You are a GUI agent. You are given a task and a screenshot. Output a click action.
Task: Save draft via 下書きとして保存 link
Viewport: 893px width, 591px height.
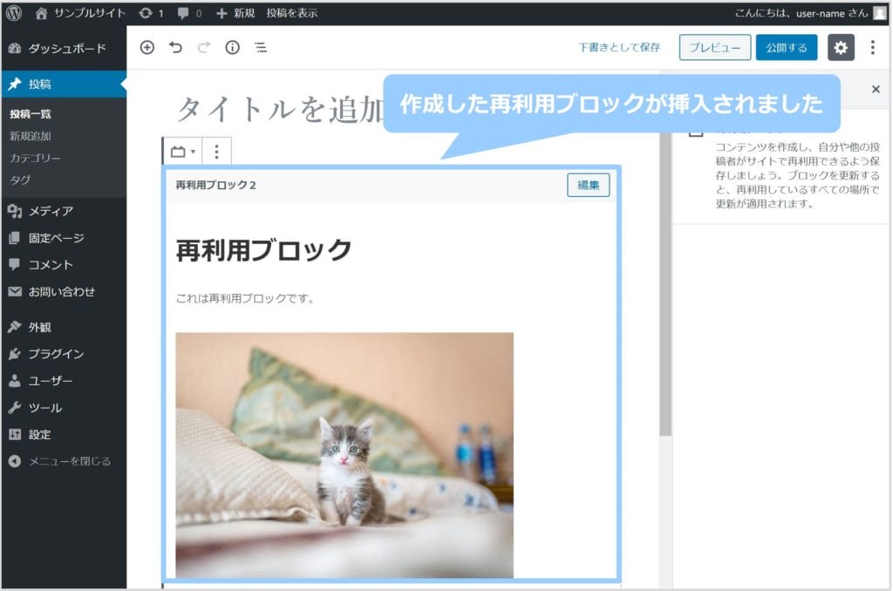point(619,48)
